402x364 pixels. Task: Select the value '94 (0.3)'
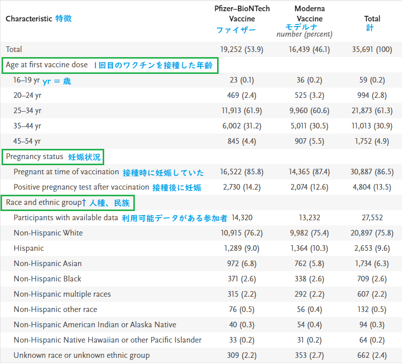coord(372,325)
